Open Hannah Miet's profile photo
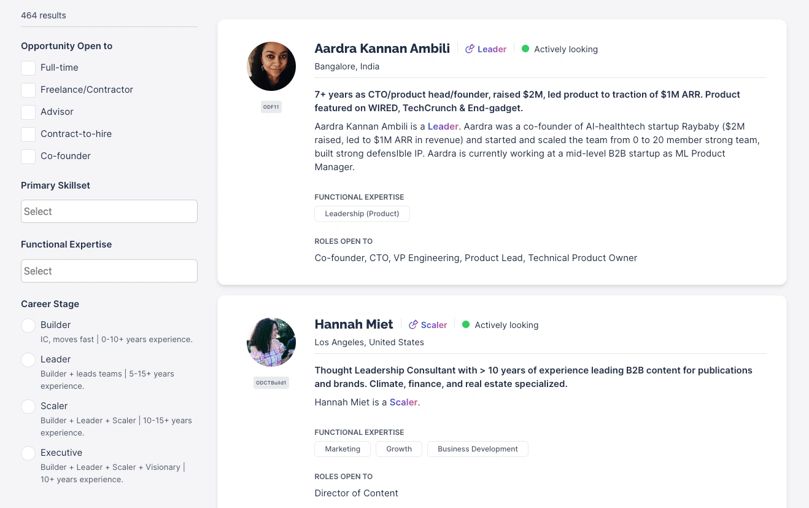This screenshot has height=508, width=809. tap(271, 342)
